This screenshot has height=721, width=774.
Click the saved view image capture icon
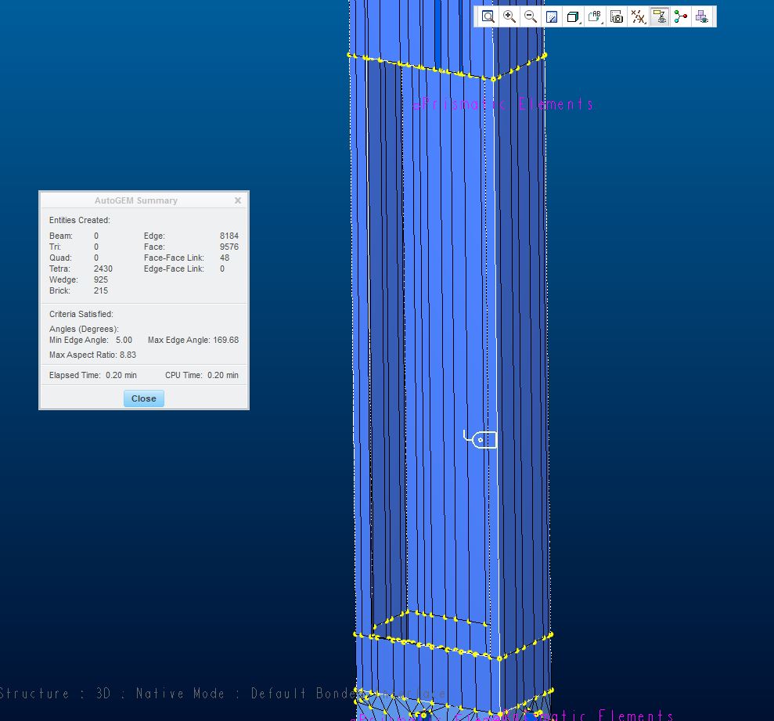pos(616,16)
